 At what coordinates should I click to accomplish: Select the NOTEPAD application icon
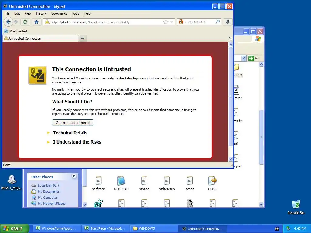tap(121, 183)
